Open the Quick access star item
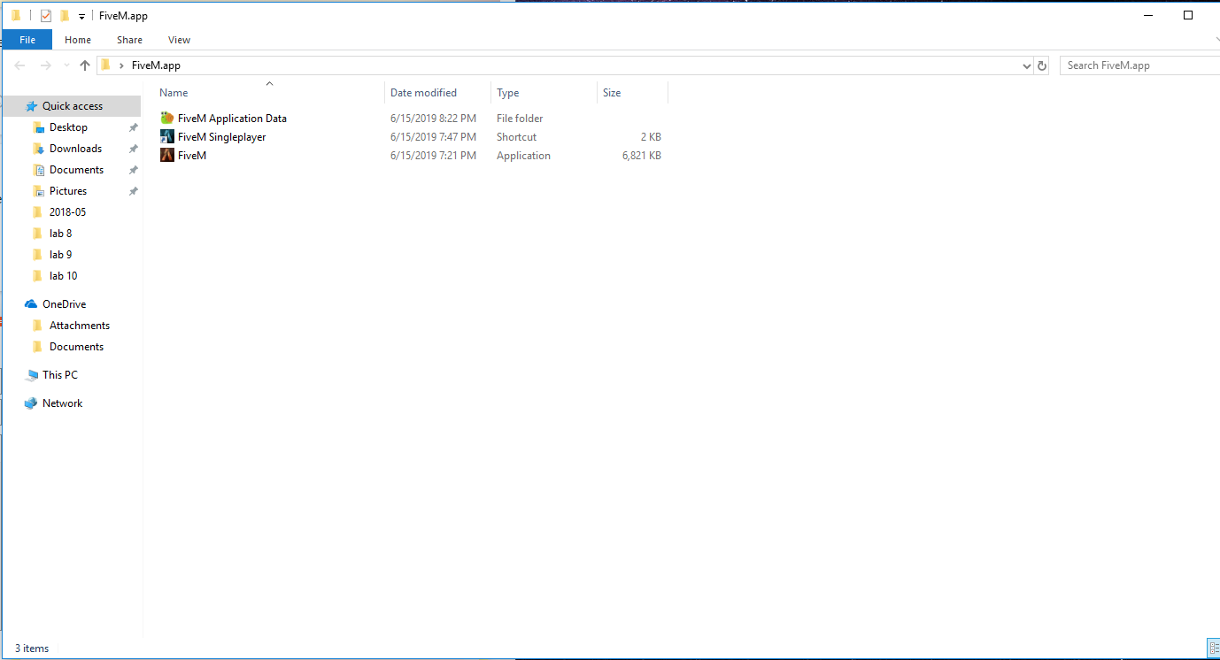The height and width of the screenshot is (660, 1220). [x=71, y=106]
